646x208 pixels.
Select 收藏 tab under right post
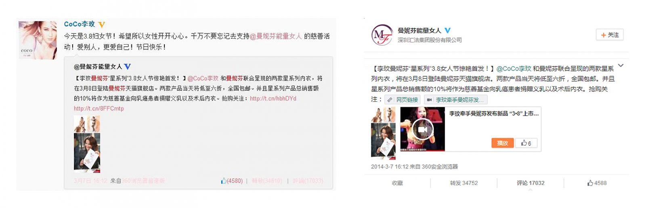[x=397, y=183]
